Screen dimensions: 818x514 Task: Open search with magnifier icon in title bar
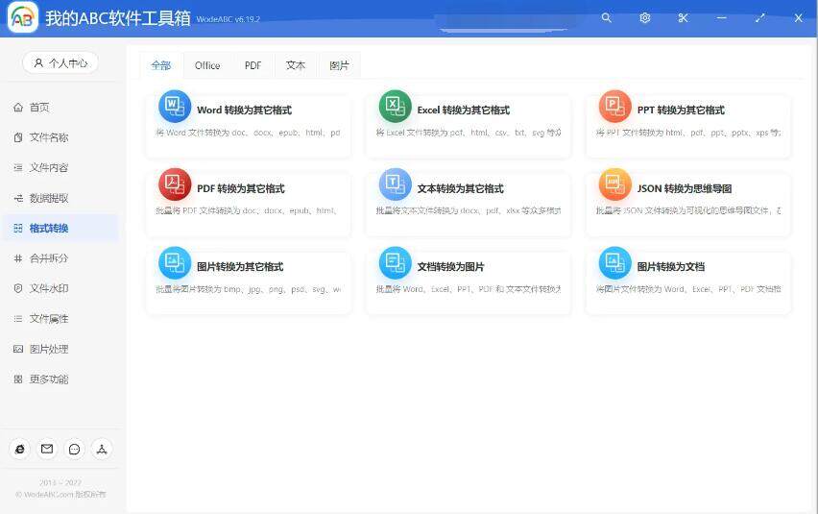point(606,18)
